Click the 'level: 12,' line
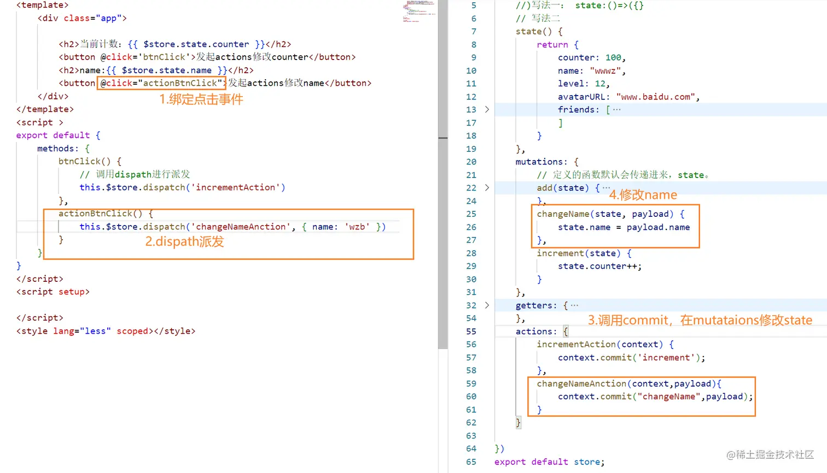The height and width of the screenshot is (473, 827). coord(584,84)
